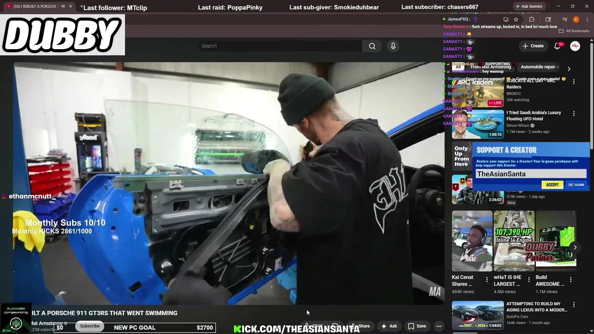Open the YouTube account avatar menu

click(x=575, y=46)
